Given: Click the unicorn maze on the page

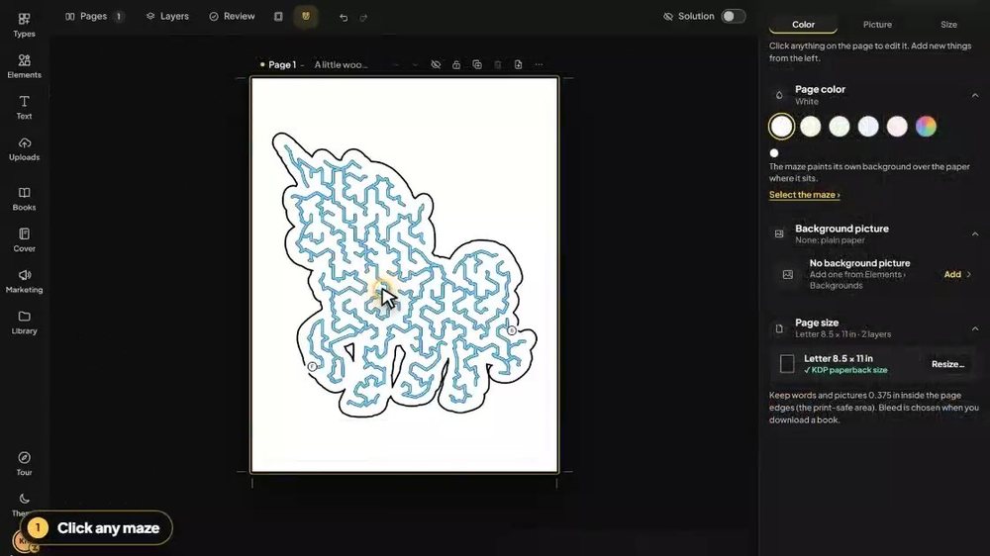Looking at the screenshot, I should (404, 274).
